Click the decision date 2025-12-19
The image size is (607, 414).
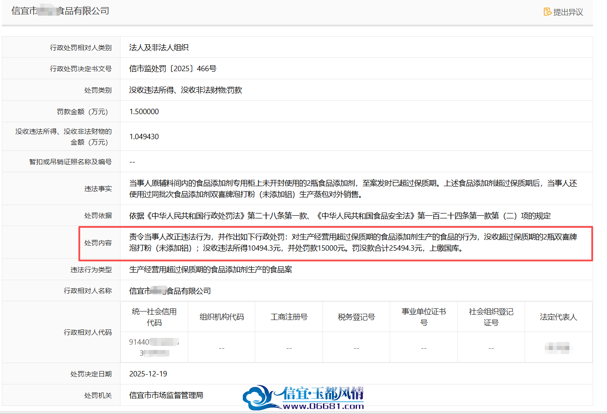click(x=148, y=374)
